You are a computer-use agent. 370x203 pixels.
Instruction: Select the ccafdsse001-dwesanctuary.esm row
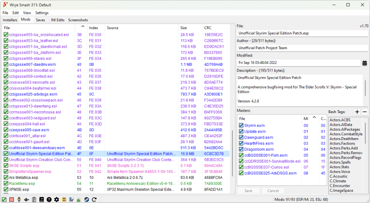(x=116, y=148)
